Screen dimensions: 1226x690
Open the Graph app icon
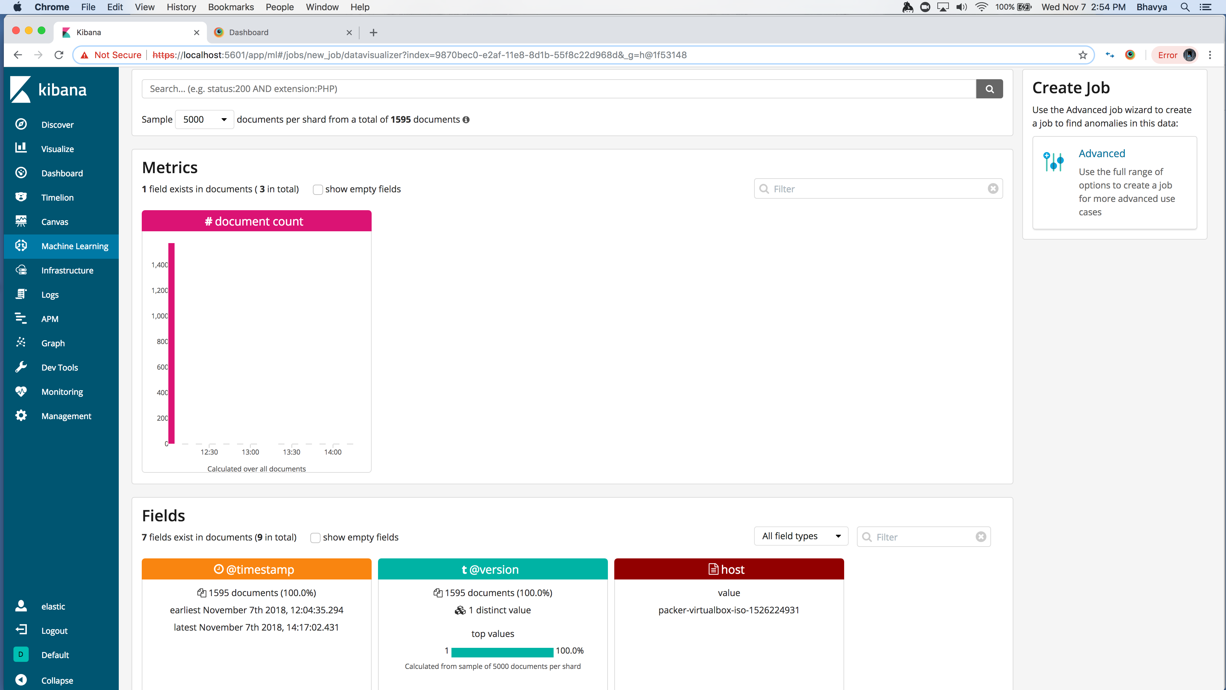(21, 342)
